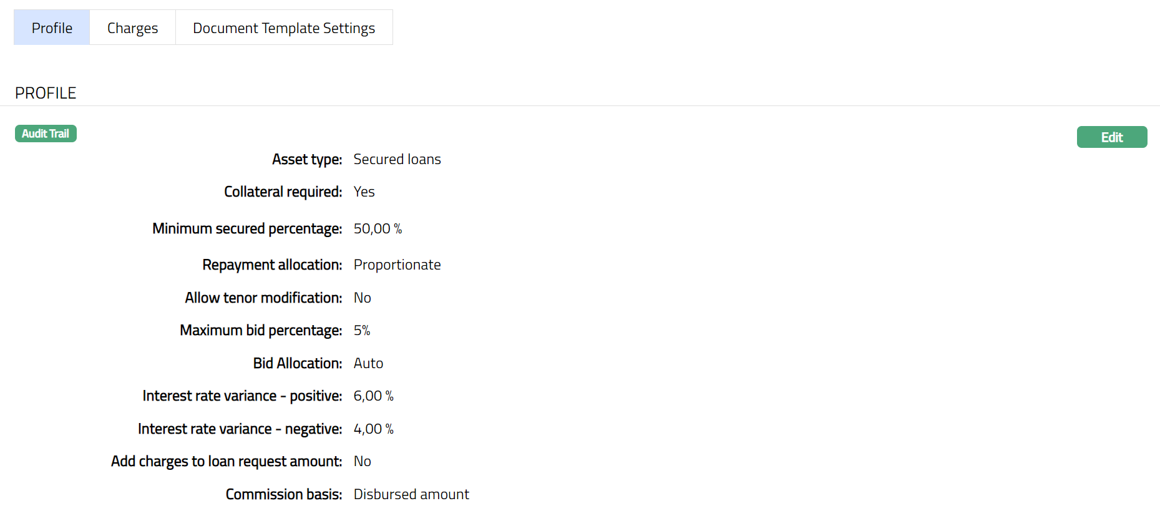Select the Collateral required label
1160x511 pixels.
click(x=283, y=192)
